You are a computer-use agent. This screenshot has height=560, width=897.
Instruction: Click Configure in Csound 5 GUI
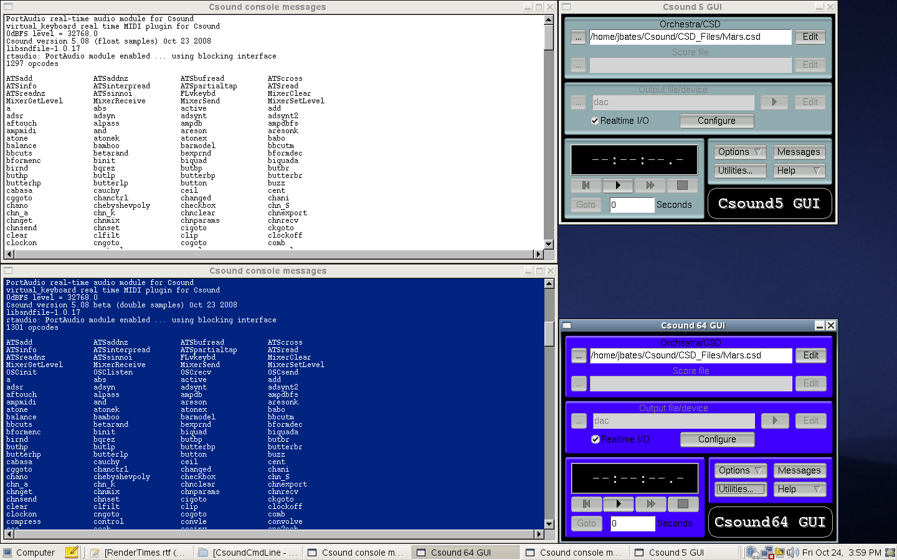coord(717,121)
